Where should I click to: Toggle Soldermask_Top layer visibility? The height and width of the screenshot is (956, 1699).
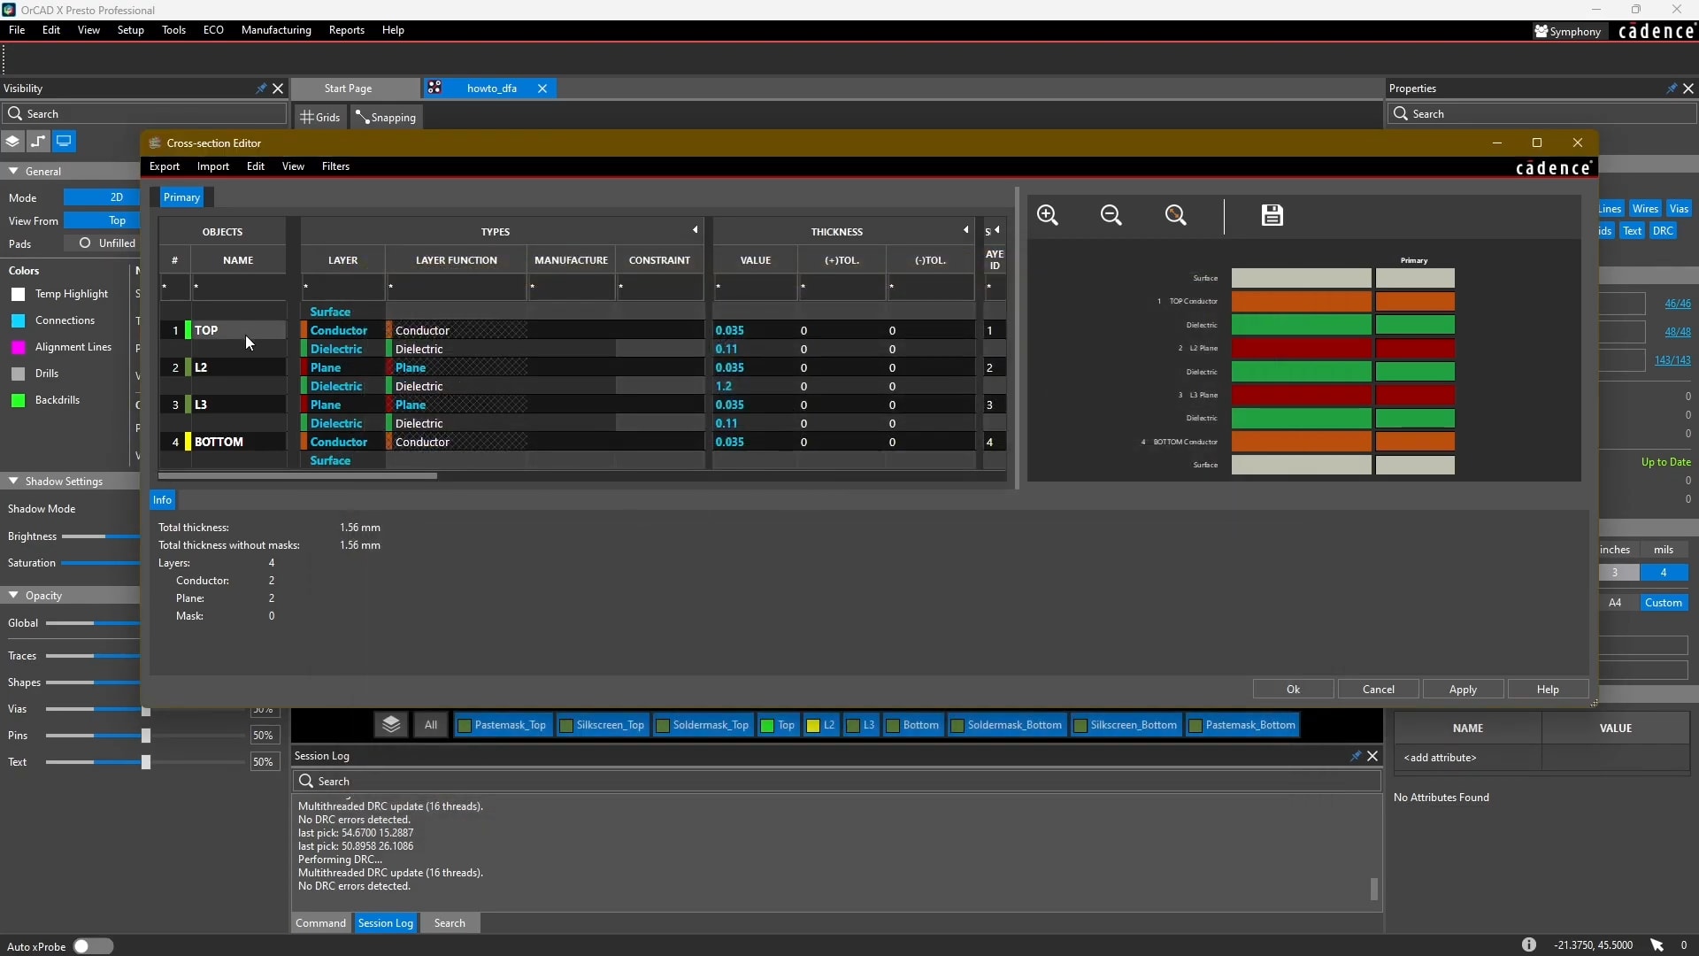[x=703, y=725]
